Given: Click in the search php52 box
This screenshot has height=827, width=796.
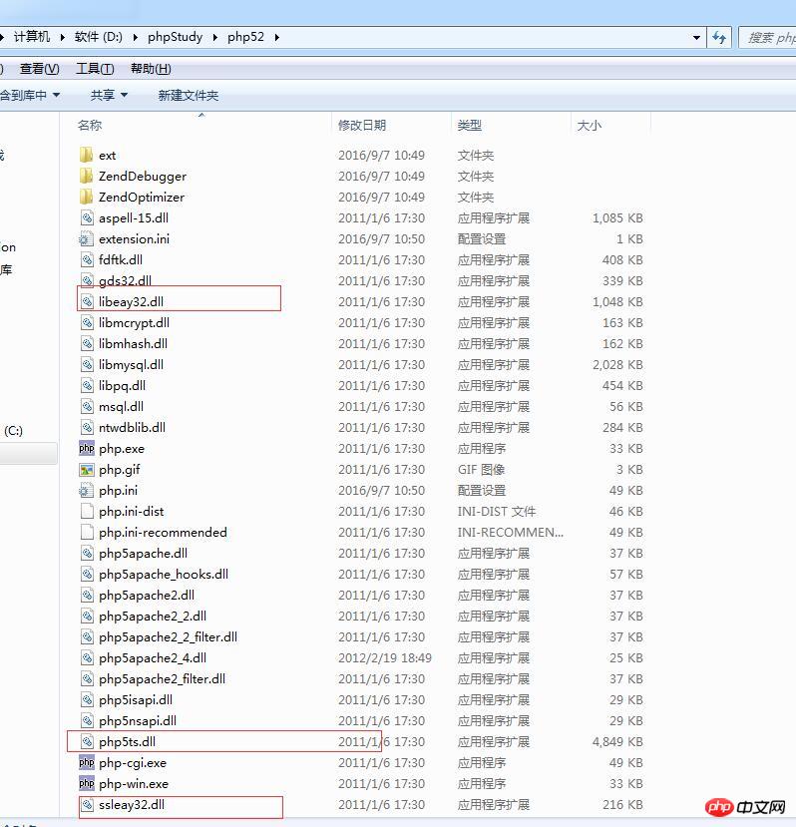Looking at the screenshot, I should click(x=767, y=38).
